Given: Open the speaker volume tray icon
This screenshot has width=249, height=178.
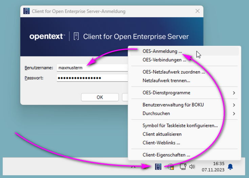Looking at the screenshot, I should pos(192,167).
